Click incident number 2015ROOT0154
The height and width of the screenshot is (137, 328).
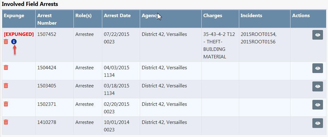coord(258,34)
